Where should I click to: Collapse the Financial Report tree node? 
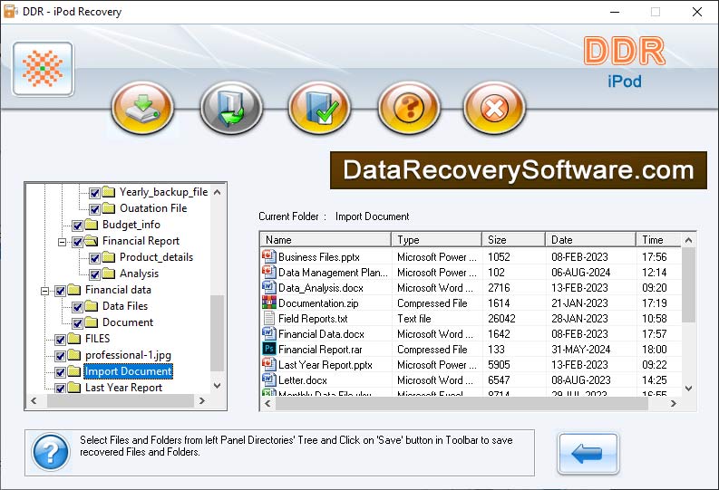(x=62, y=241)
